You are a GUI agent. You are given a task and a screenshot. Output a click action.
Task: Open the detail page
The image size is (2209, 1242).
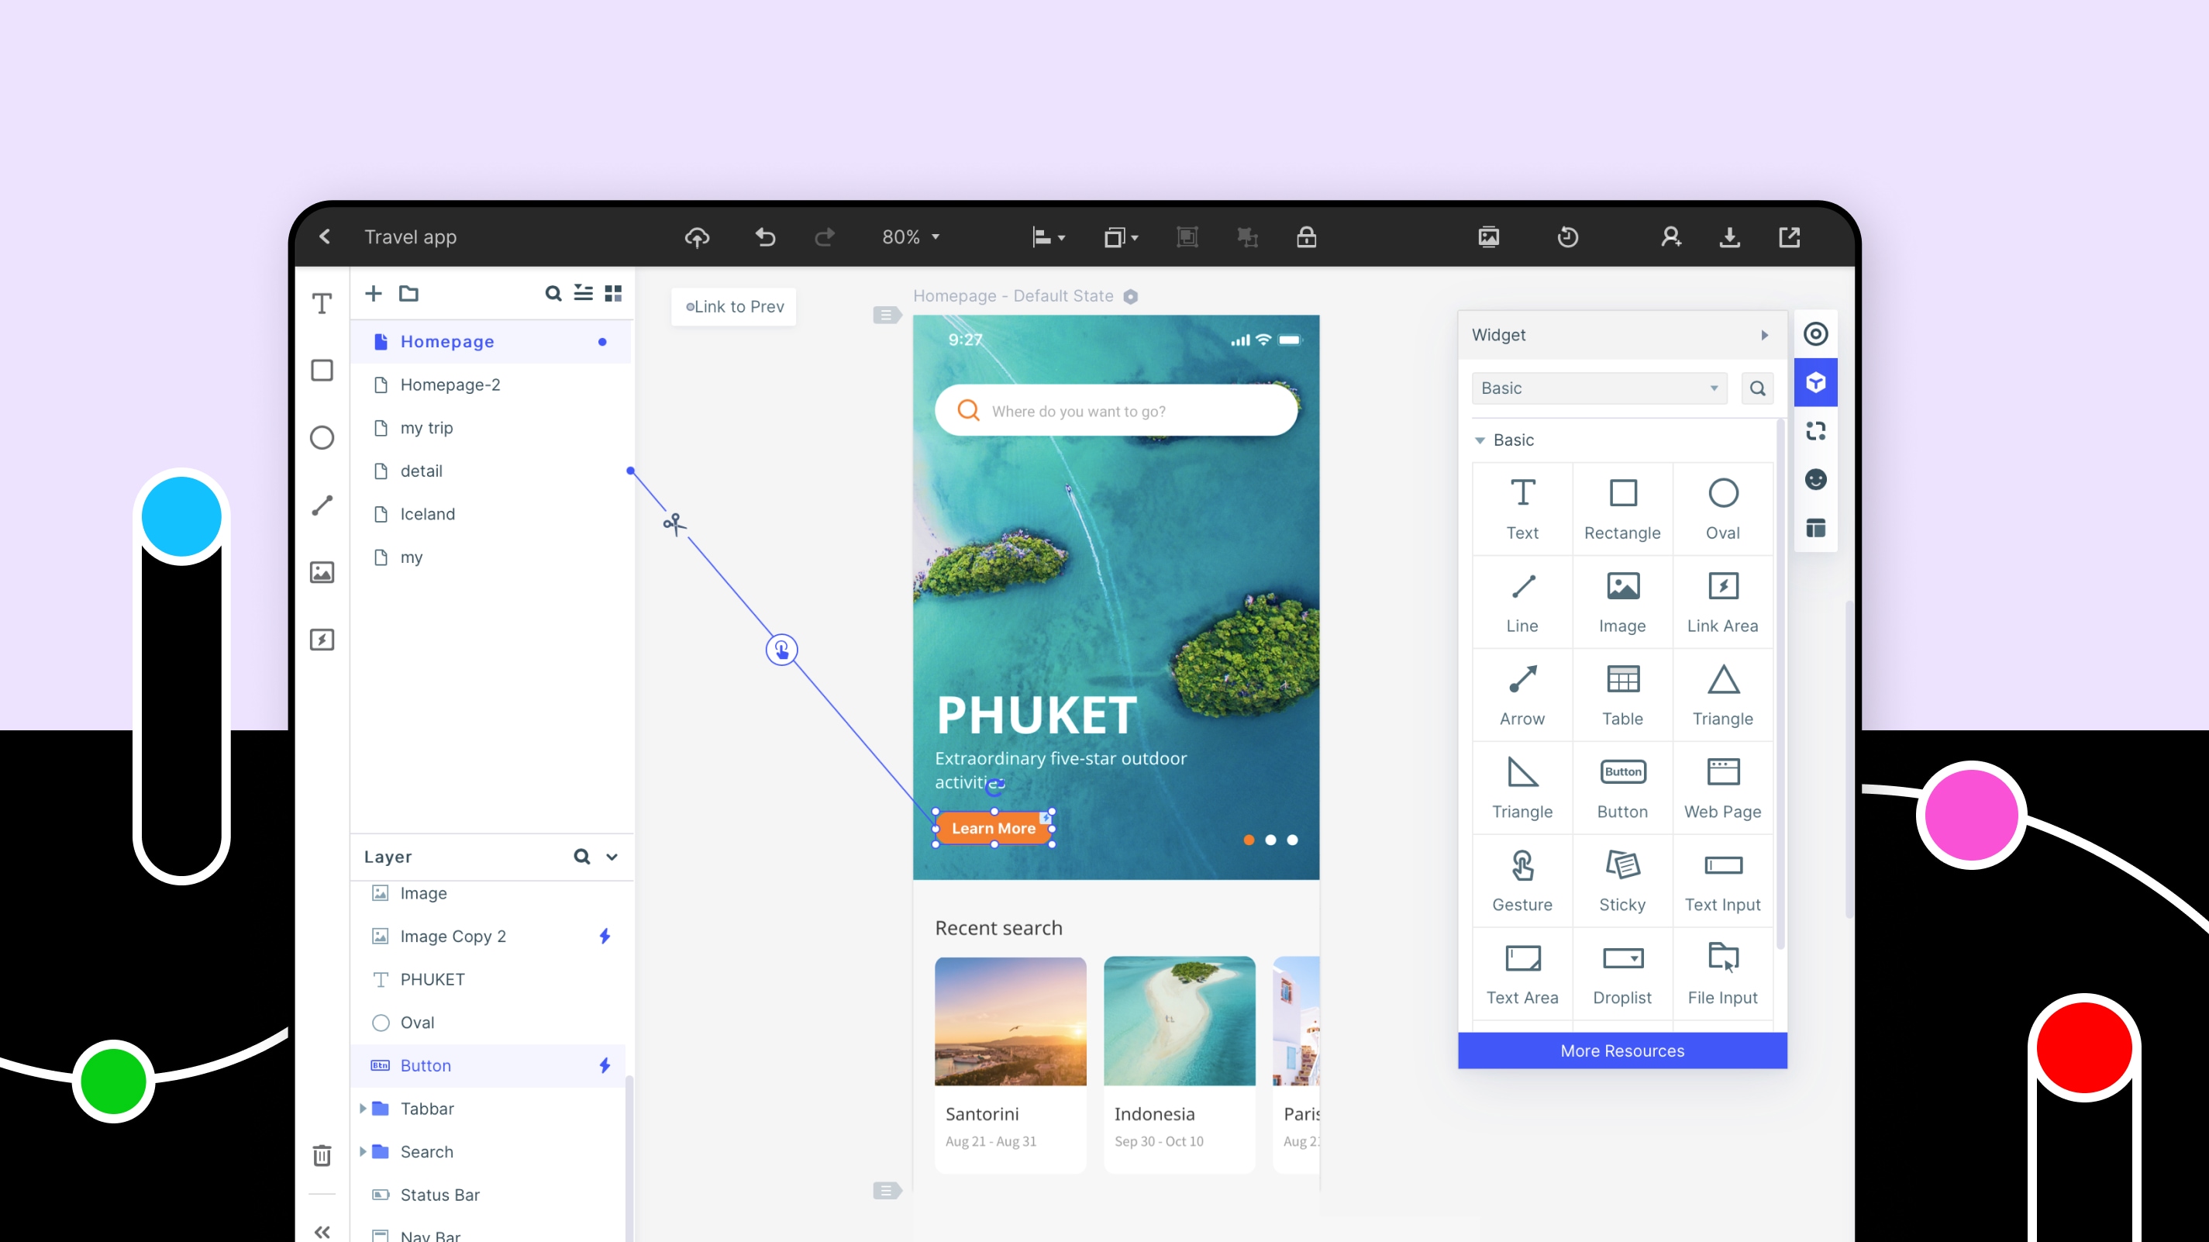(x=491, y=471)
